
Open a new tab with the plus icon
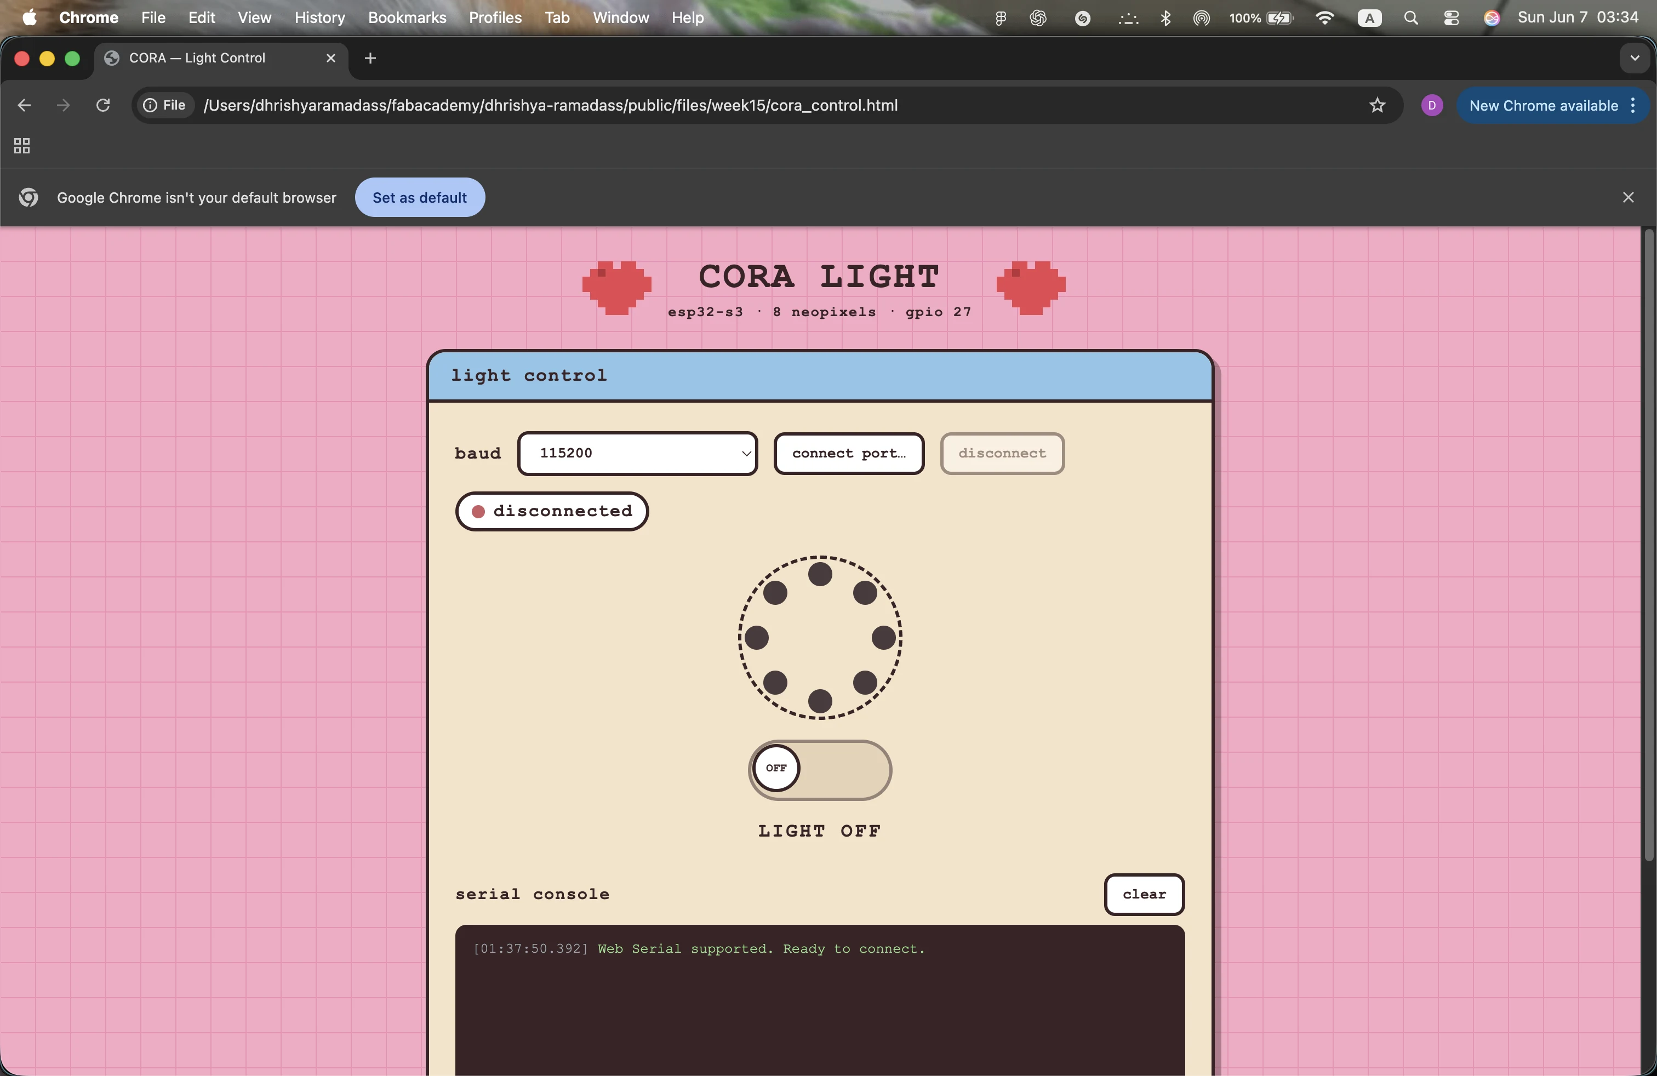click(370, 59)
